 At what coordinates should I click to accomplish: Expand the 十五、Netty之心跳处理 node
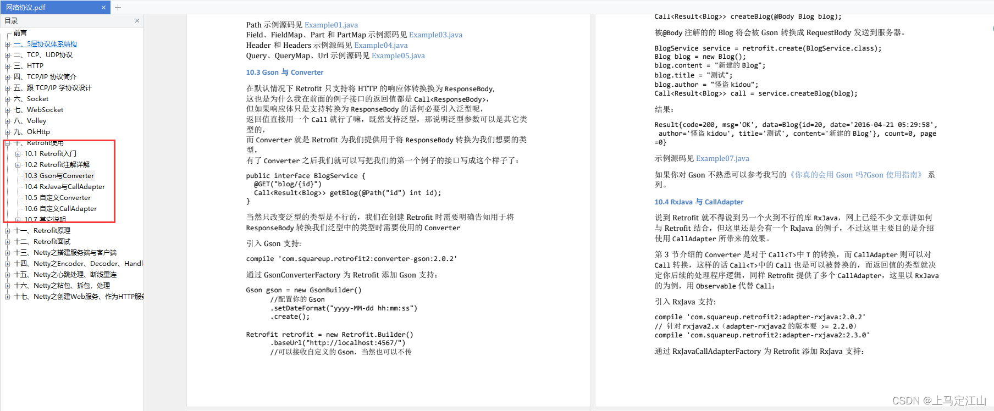click(7, 275)
